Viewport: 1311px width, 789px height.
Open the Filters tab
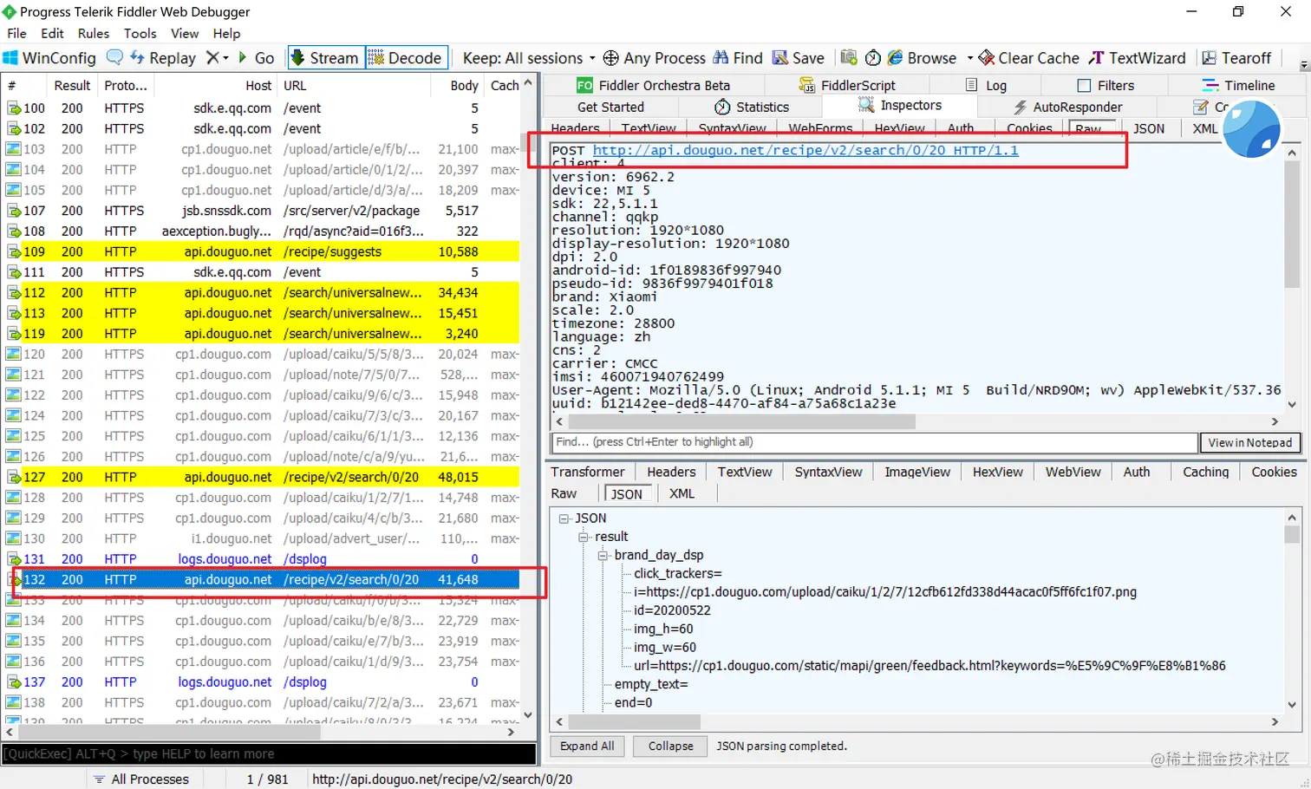(x=1106, y=85)
